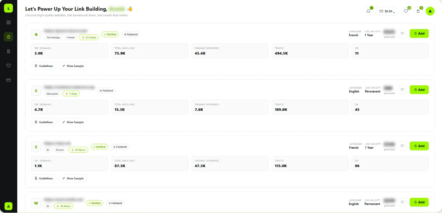Click the Verified badge on Technology card
The image size is (442, 213).
110,34
